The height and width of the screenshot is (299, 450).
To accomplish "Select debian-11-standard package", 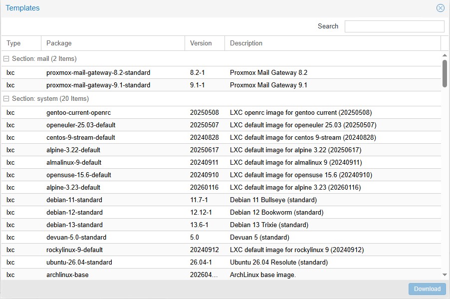I will [74, 200].
